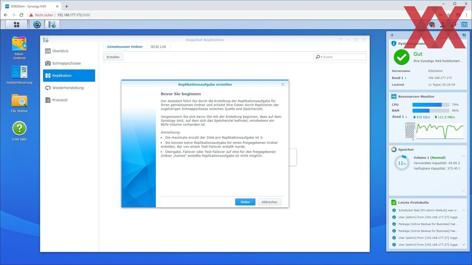This screenshot has width=472, height=265.
Task: Open a new browser tab
Action: (x=67, y=6)
